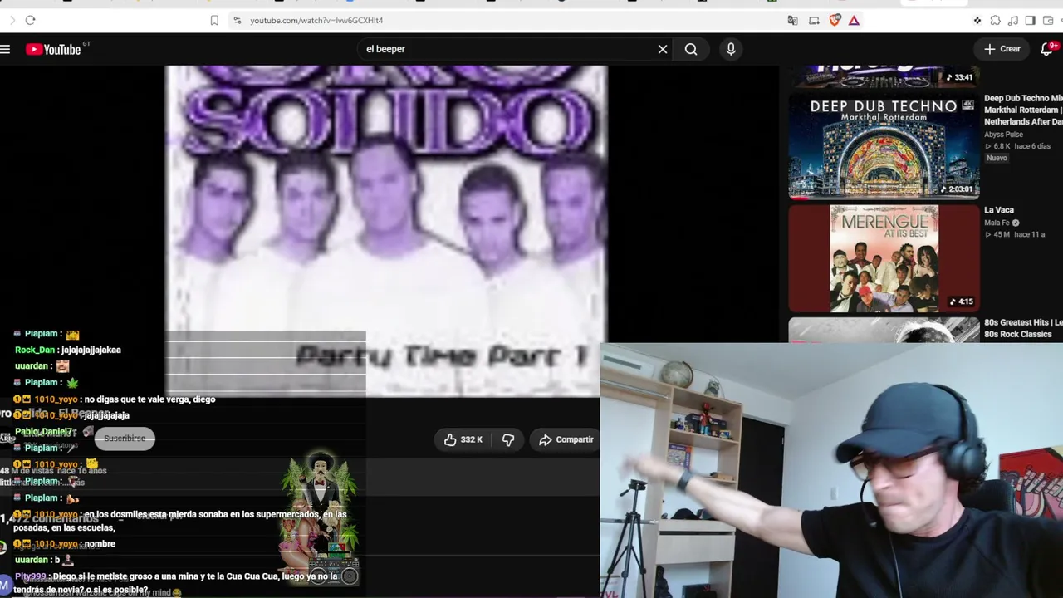Open the media control music note icon
The width and height of the screenshot is (1063, 598).
[x=1012, y=20]
